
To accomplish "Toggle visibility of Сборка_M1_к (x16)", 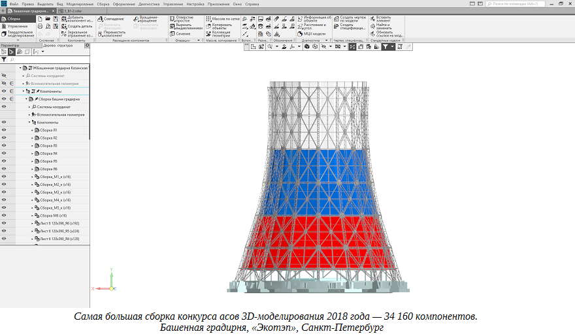I will (x=4, y=176).
